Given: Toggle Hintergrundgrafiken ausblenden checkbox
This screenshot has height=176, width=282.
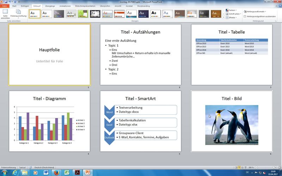Looking at the screenshot, I should pos(245,16).
